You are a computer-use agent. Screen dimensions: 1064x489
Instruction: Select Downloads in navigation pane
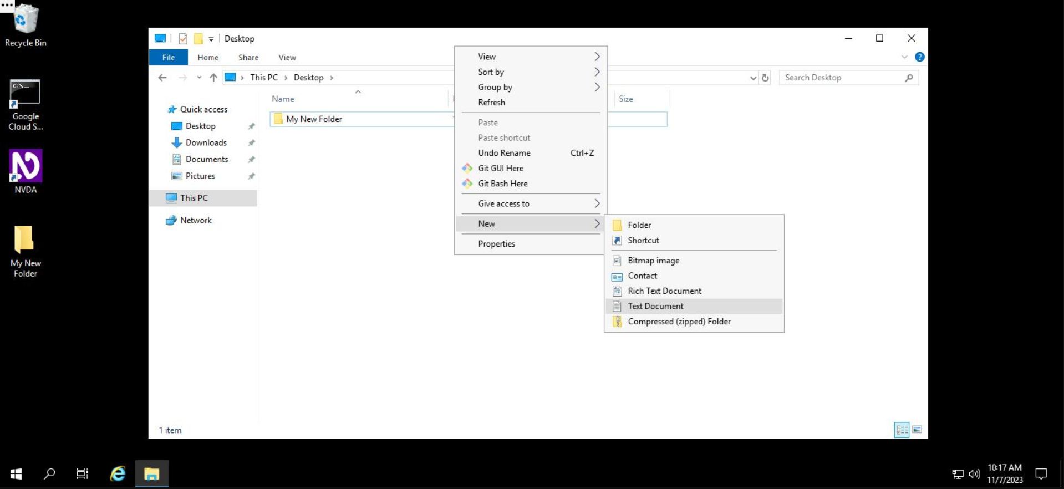pyautogui.click(x=206, y=142)
